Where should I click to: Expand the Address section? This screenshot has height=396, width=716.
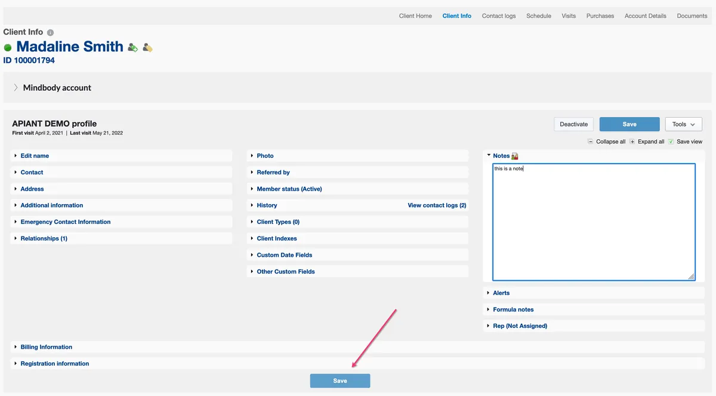point(122,189)
